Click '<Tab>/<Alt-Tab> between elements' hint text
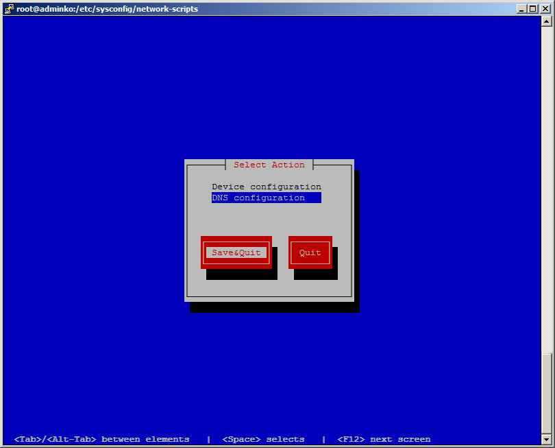 (101, 440)
